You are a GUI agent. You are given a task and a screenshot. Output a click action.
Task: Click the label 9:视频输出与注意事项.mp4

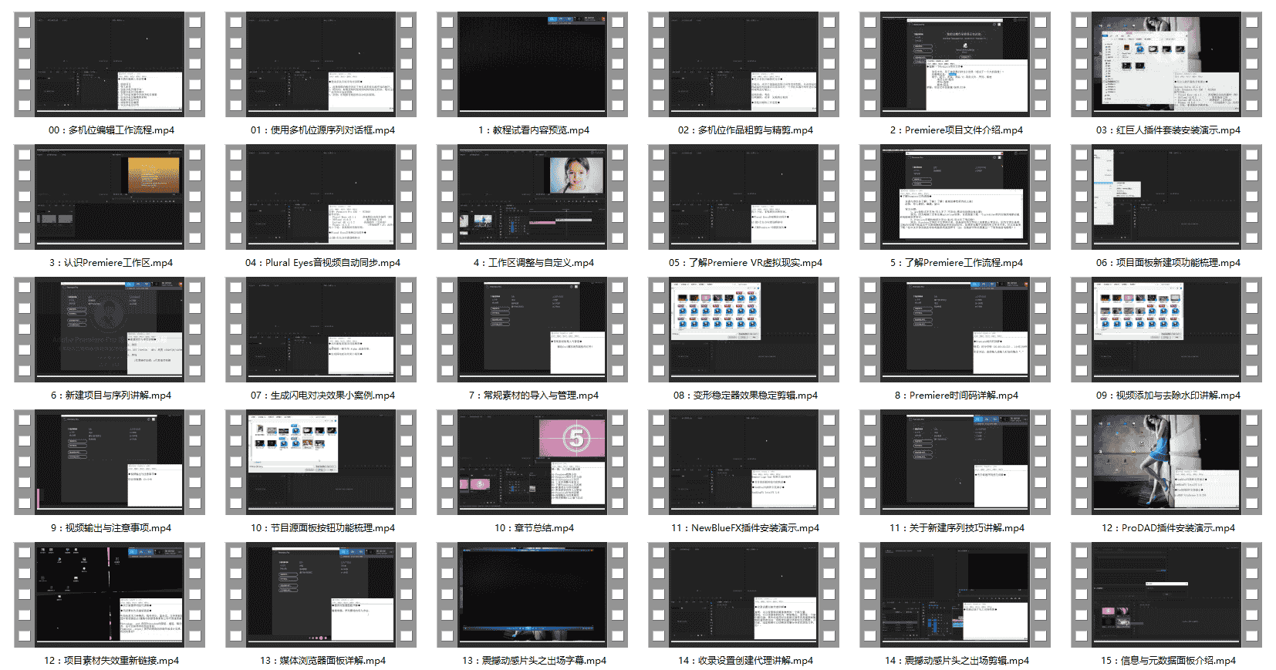[111, 528]
